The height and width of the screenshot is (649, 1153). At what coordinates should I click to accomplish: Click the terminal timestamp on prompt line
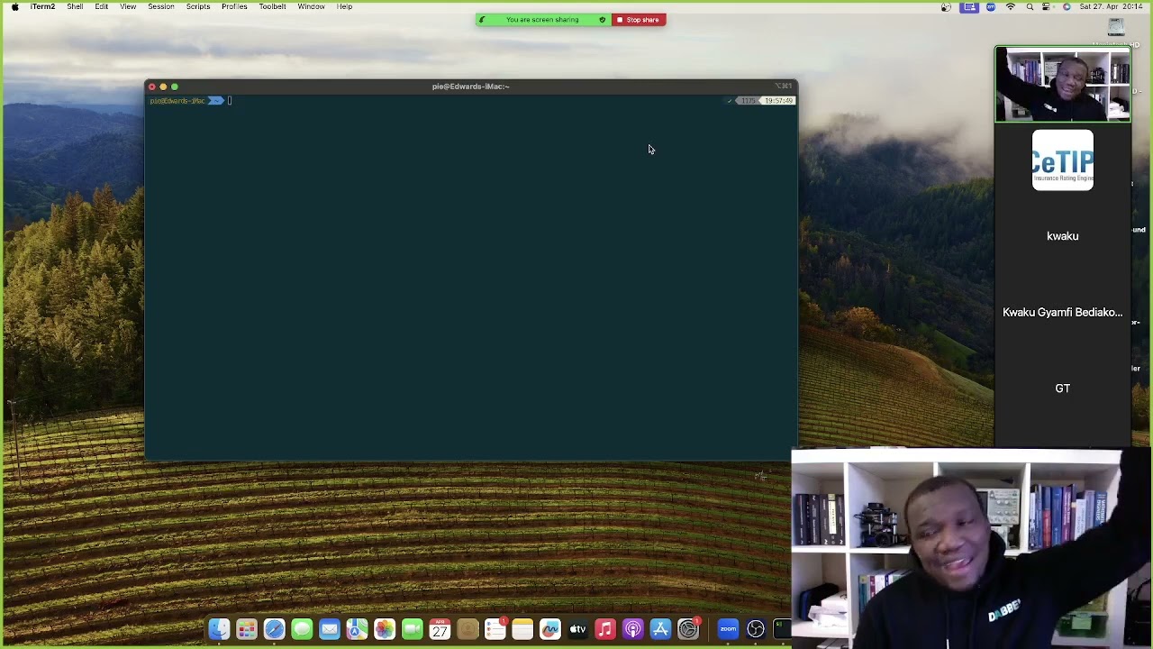[x=779, y=101]
